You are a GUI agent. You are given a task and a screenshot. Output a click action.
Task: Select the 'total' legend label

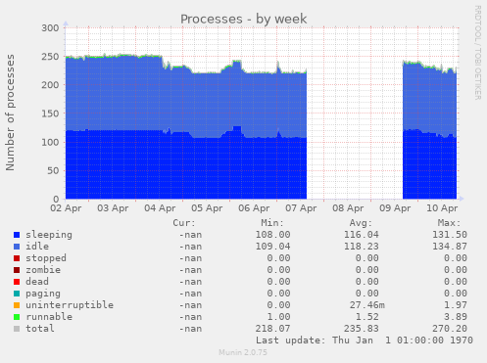tap(40, 329)
